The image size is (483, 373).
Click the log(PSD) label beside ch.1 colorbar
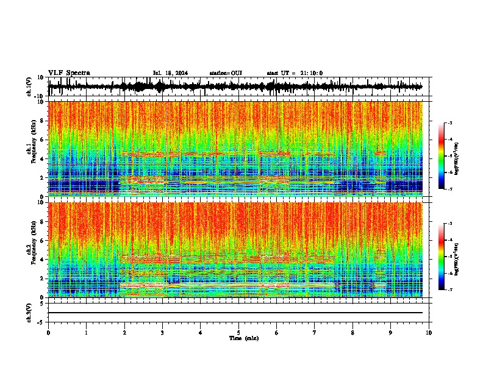pos(457,159)
